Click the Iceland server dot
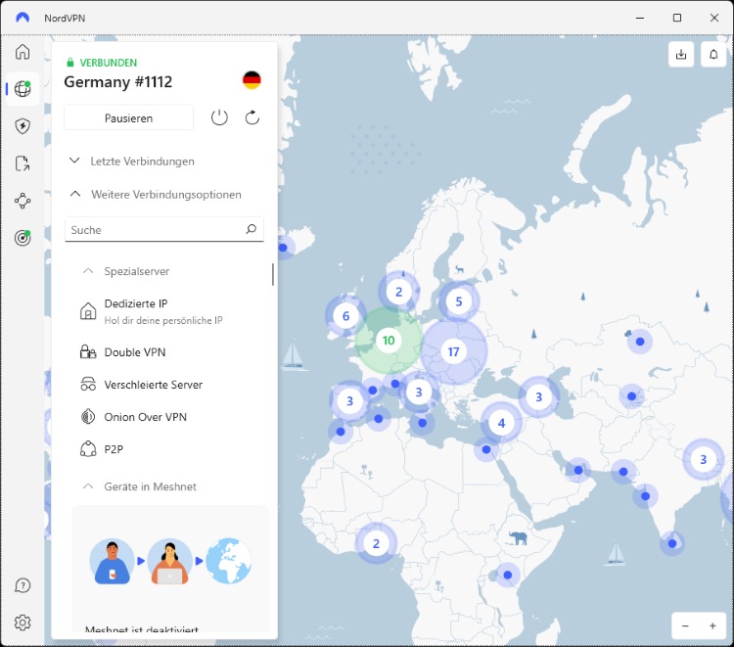The width and height of the screenshot is (734, 647). click(x=283, y=248)
